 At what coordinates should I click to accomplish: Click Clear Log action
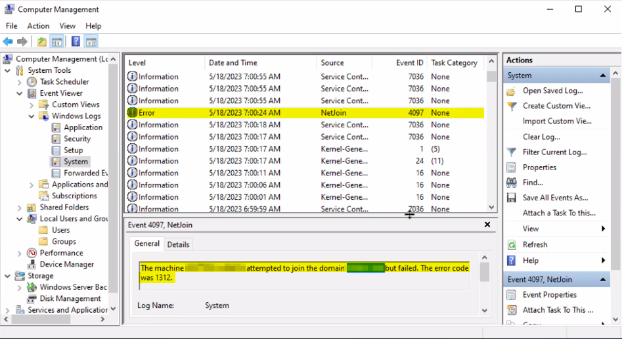[x=541, y=137]
